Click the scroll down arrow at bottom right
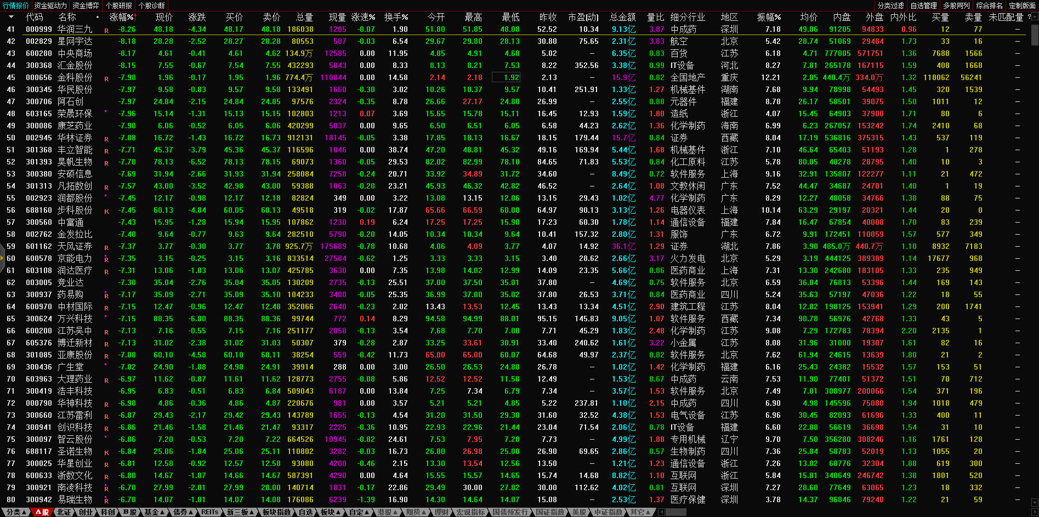Screen dimensions: 1039x517 [1035, 502]
